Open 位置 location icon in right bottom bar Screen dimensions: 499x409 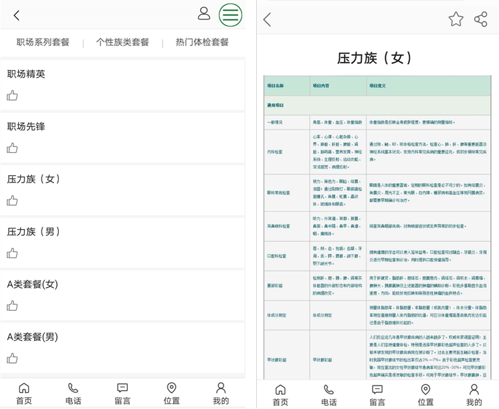coord(425,394)
